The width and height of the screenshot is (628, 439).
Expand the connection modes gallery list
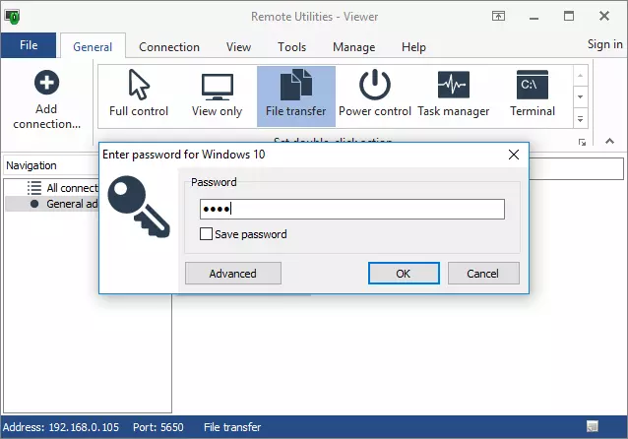click(x=580, y=119)
